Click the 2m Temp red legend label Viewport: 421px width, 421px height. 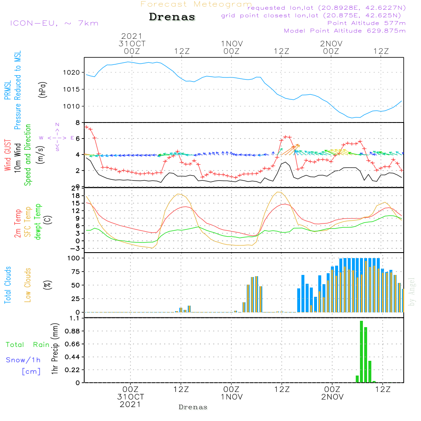tap(17, 224)
